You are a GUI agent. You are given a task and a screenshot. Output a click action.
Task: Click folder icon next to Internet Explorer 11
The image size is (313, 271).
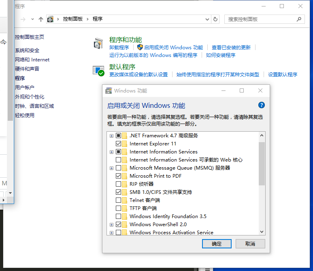click(124, 143)
